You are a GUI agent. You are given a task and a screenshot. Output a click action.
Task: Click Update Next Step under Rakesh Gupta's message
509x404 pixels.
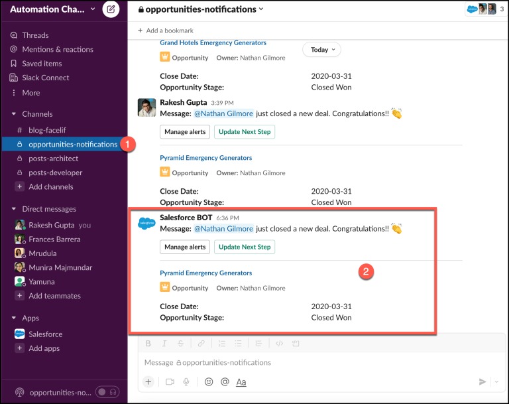pos(245,131)
